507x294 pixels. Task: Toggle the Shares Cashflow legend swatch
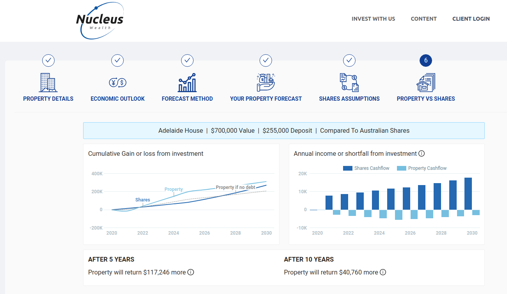[x=348, y=168]
